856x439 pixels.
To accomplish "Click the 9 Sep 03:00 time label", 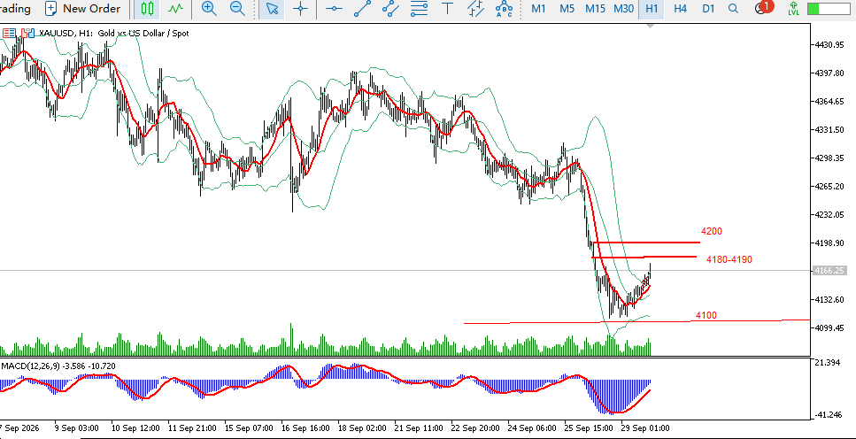I will [76, 427].
